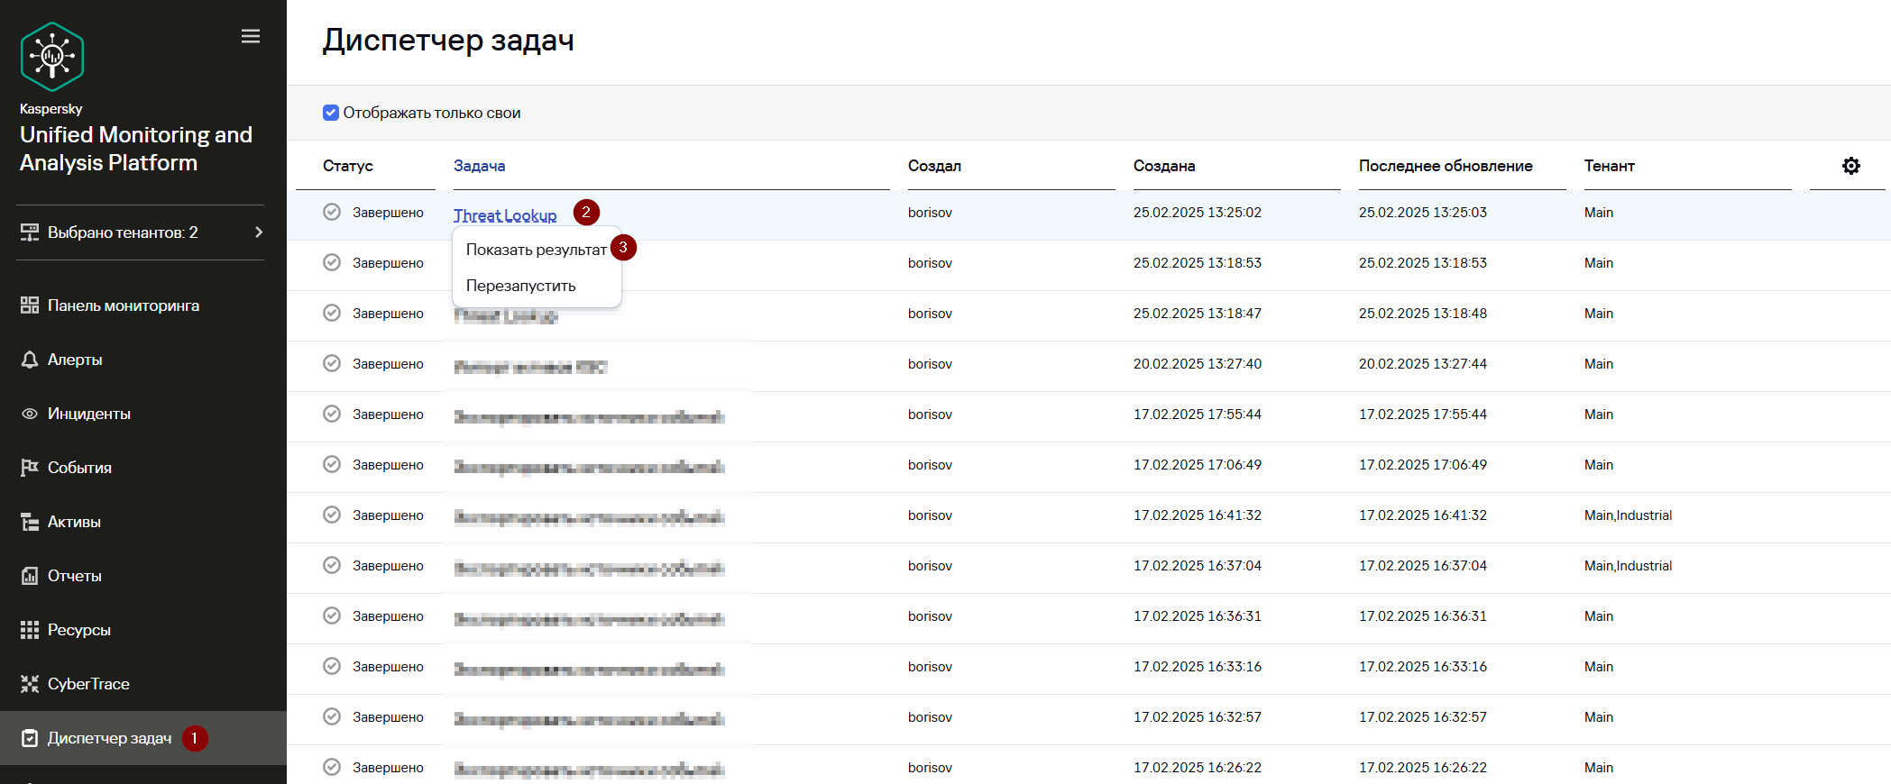Sort by the Создал column header
Screen dimensions: 1891x784
point(934,166)
